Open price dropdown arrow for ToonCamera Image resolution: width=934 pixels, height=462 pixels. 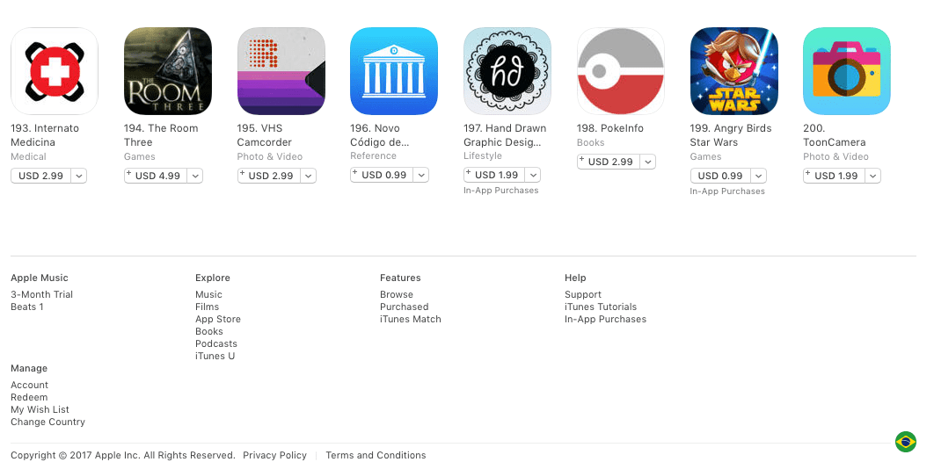point(873,176)
